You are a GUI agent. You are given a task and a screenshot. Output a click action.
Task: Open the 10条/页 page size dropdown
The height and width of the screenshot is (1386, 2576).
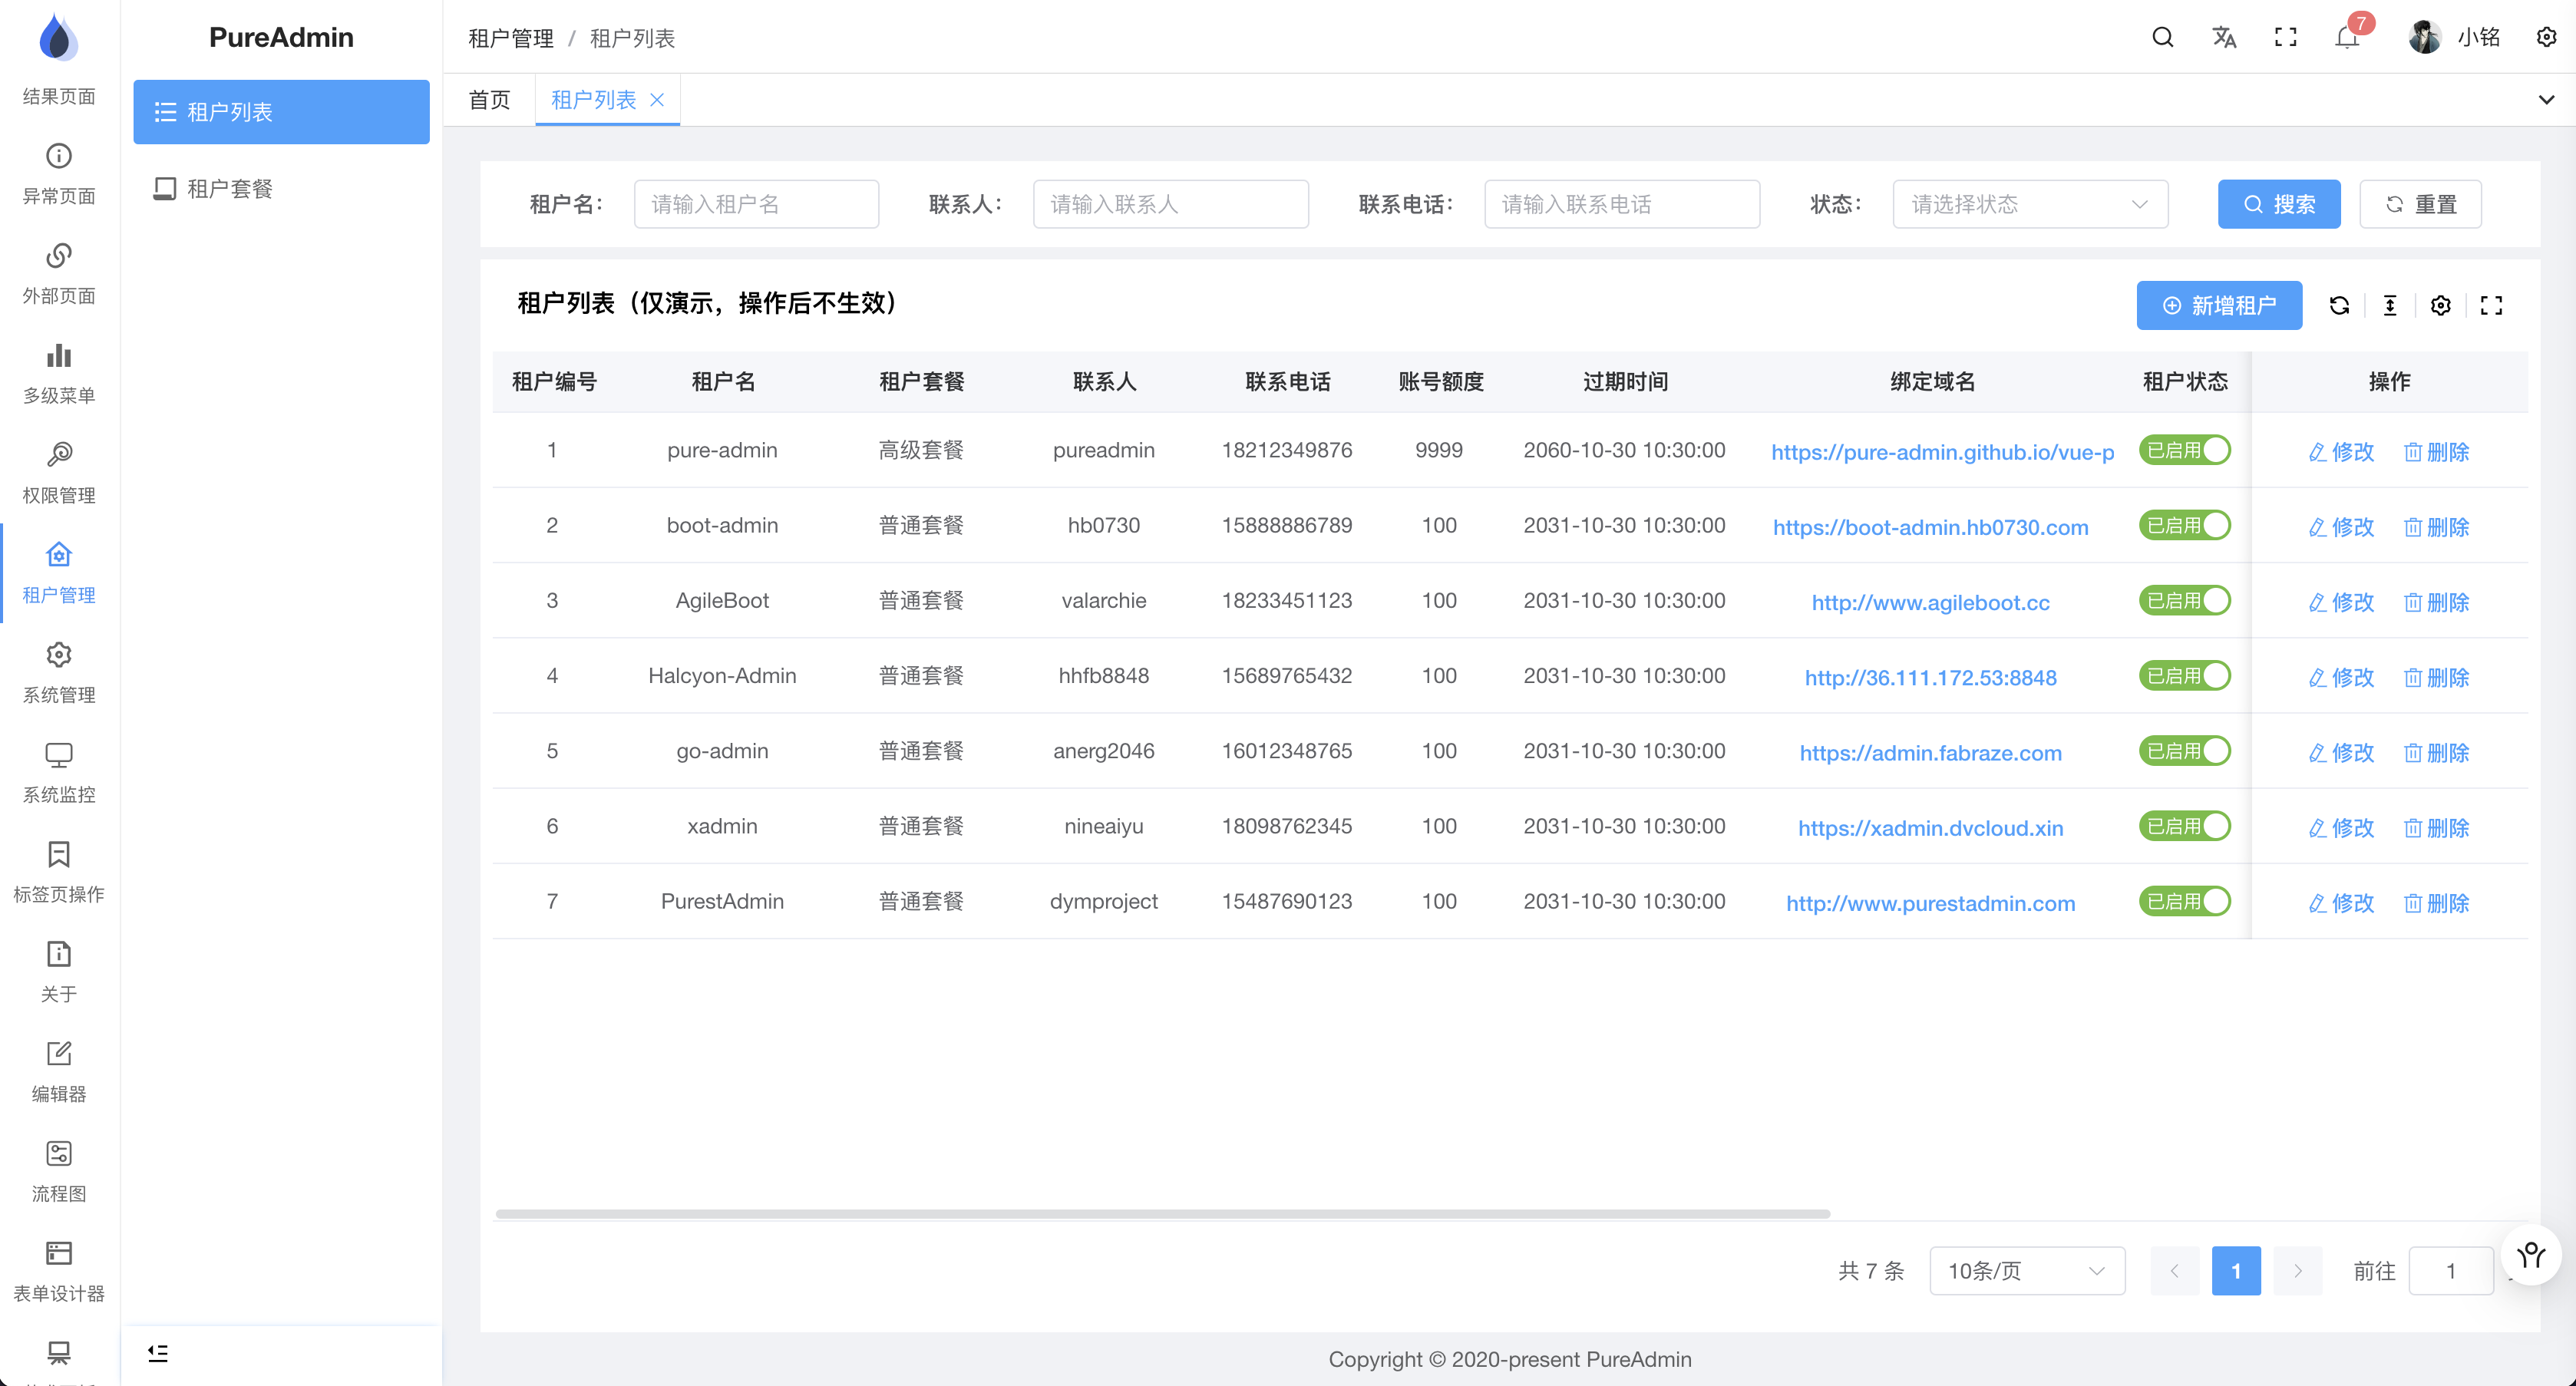coord(2026,1270)
